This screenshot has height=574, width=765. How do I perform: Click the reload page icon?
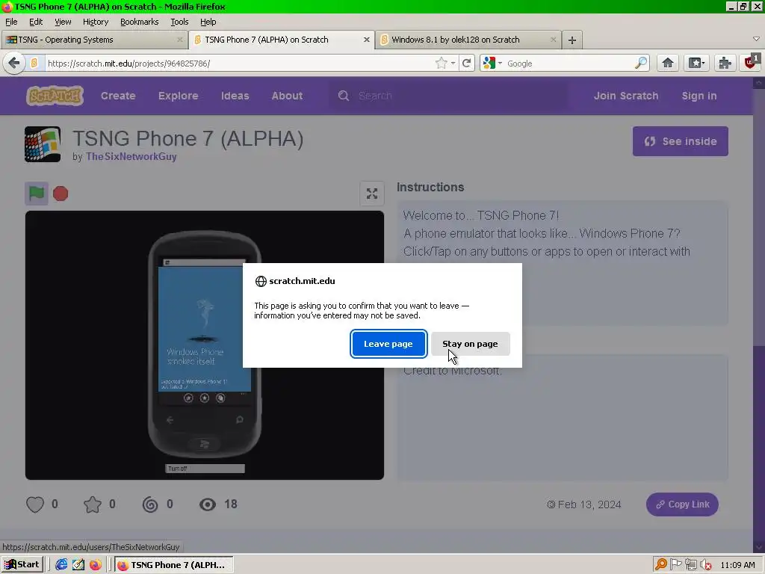467,63
